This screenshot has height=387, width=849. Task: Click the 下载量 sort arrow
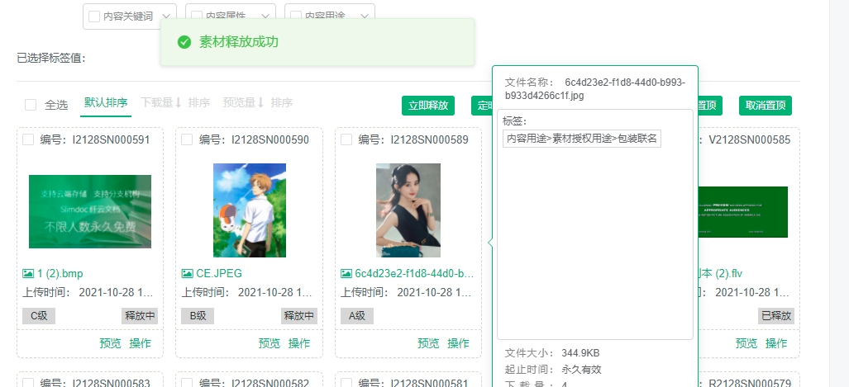point(178,102)
